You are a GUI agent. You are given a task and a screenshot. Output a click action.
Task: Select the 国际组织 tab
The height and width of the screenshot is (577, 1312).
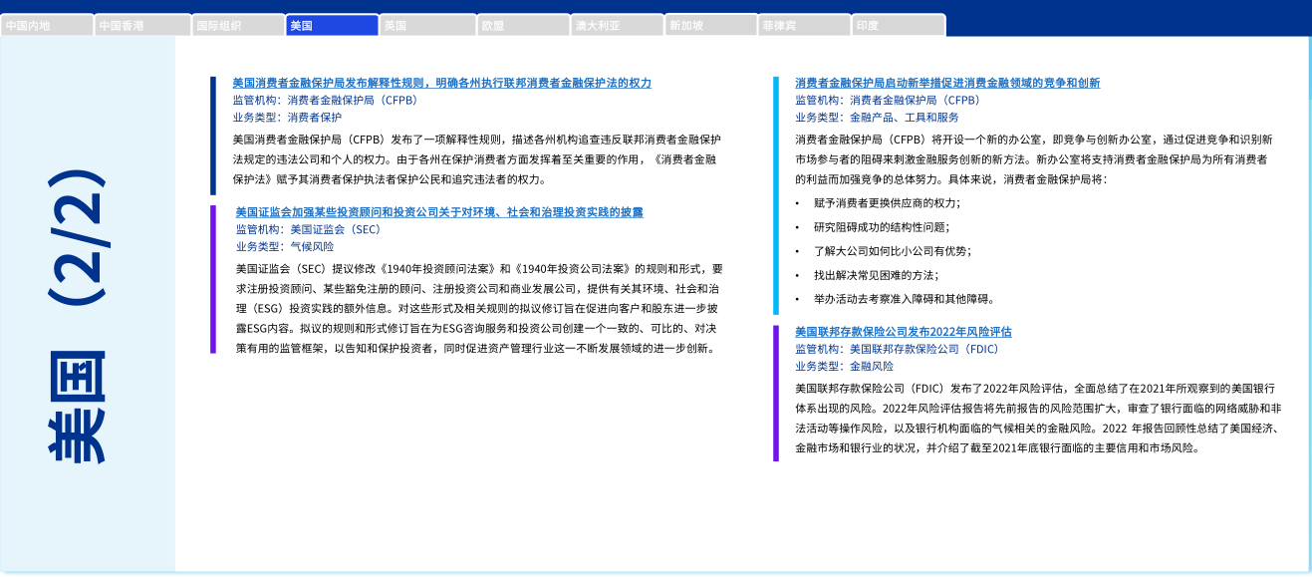point(236,26)
